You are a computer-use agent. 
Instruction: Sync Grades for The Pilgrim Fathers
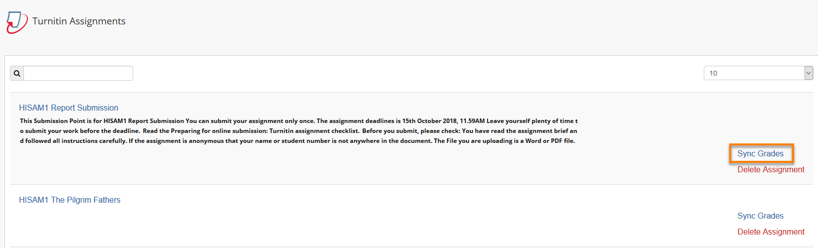[761, 216]
